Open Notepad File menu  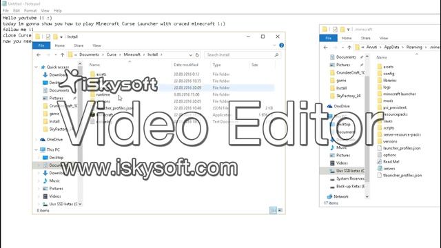(6, 11)
